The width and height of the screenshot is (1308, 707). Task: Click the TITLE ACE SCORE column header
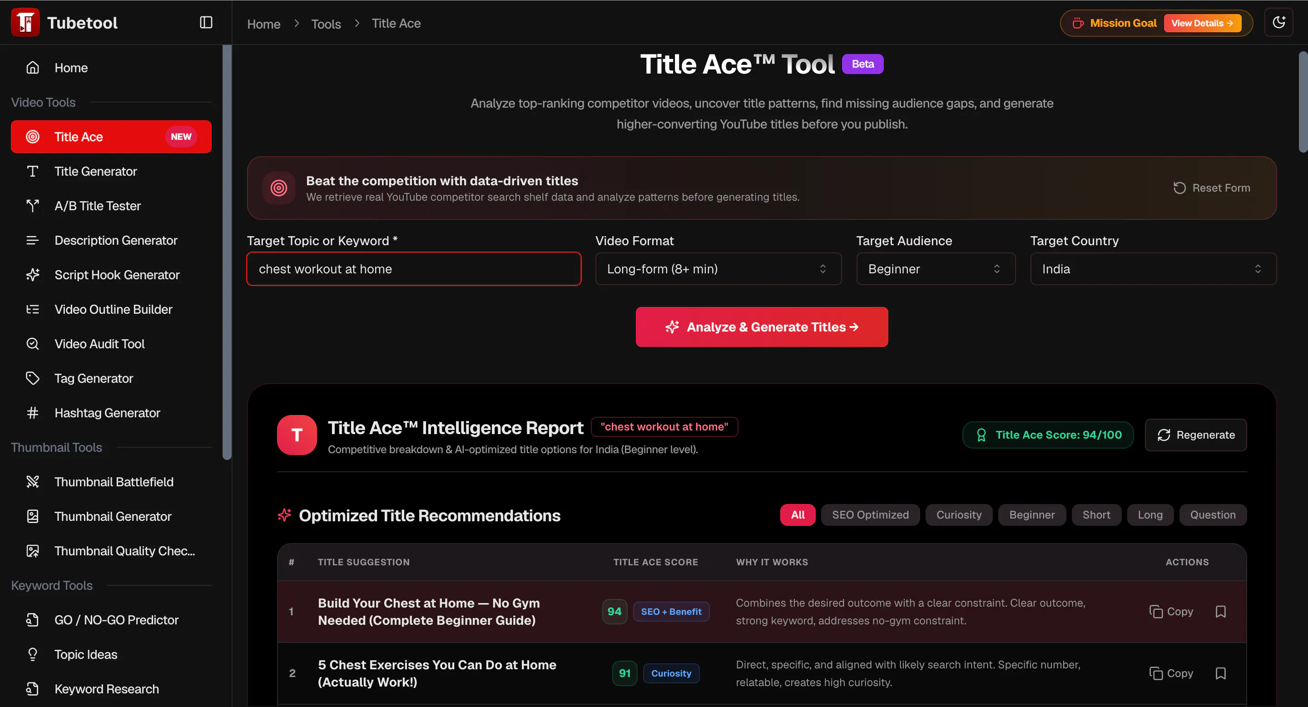pyautogui.click(x=655, y=562)
